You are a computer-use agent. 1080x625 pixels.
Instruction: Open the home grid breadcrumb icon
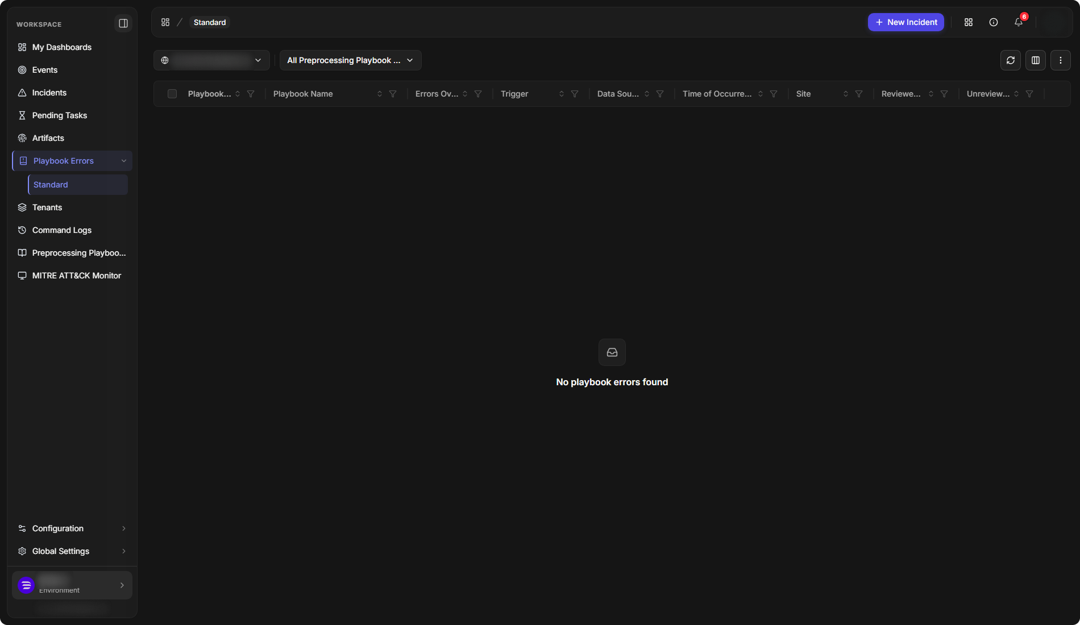click(165, 22)
